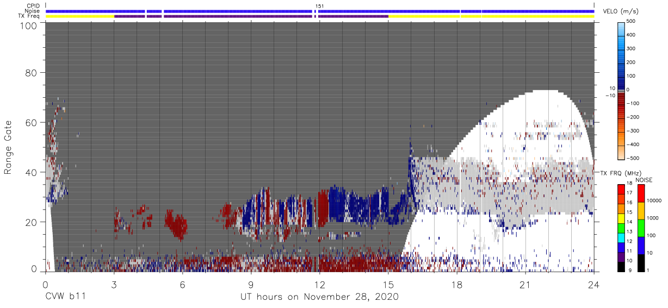Click the CPID value '151'
The width and height of the screenshot is (668, 308).
320,6
